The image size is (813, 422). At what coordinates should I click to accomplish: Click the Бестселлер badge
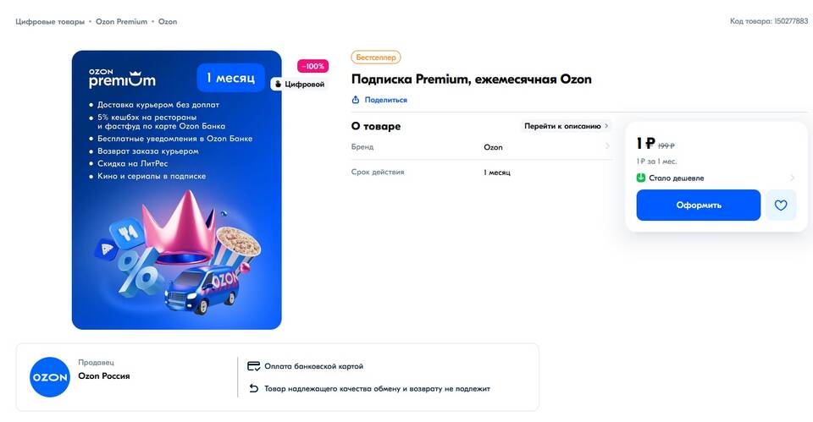coord(376,58)
